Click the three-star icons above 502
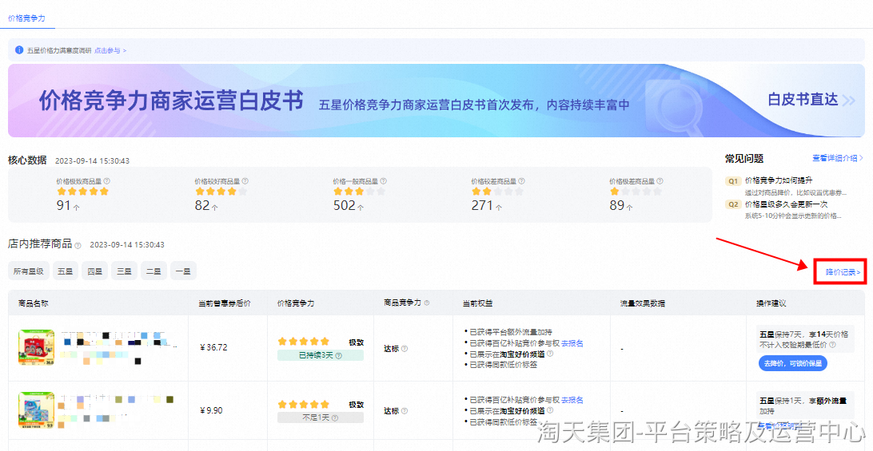The width and height of the screenshot is (873, 451). pyautogui.click(x=359, y=192)
